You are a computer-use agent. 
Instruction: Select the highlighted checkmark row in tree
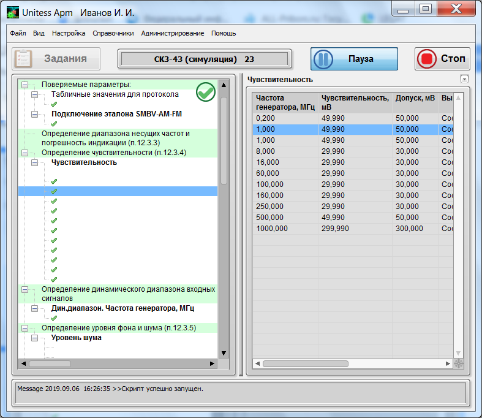point(54,191)
